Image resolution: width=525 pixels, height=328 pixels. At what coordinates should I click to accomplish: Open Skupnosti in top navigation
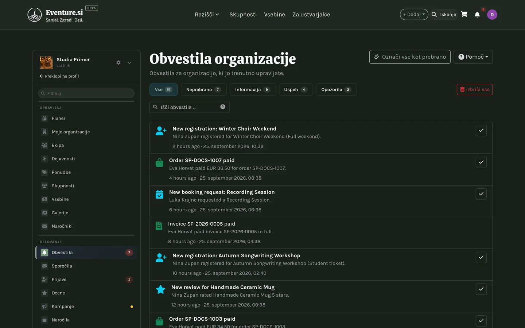click(243, 15)
